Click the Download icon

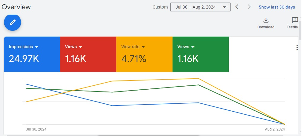coord(266,20)
